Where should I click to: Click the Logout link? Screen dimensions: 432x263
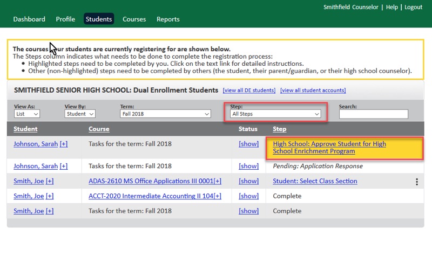[x=413, y=7]
